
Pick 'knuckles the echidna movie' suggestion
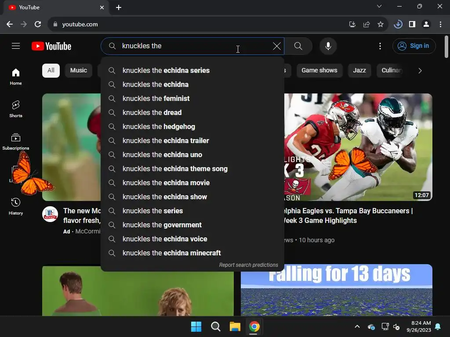(x=192, y=183)
